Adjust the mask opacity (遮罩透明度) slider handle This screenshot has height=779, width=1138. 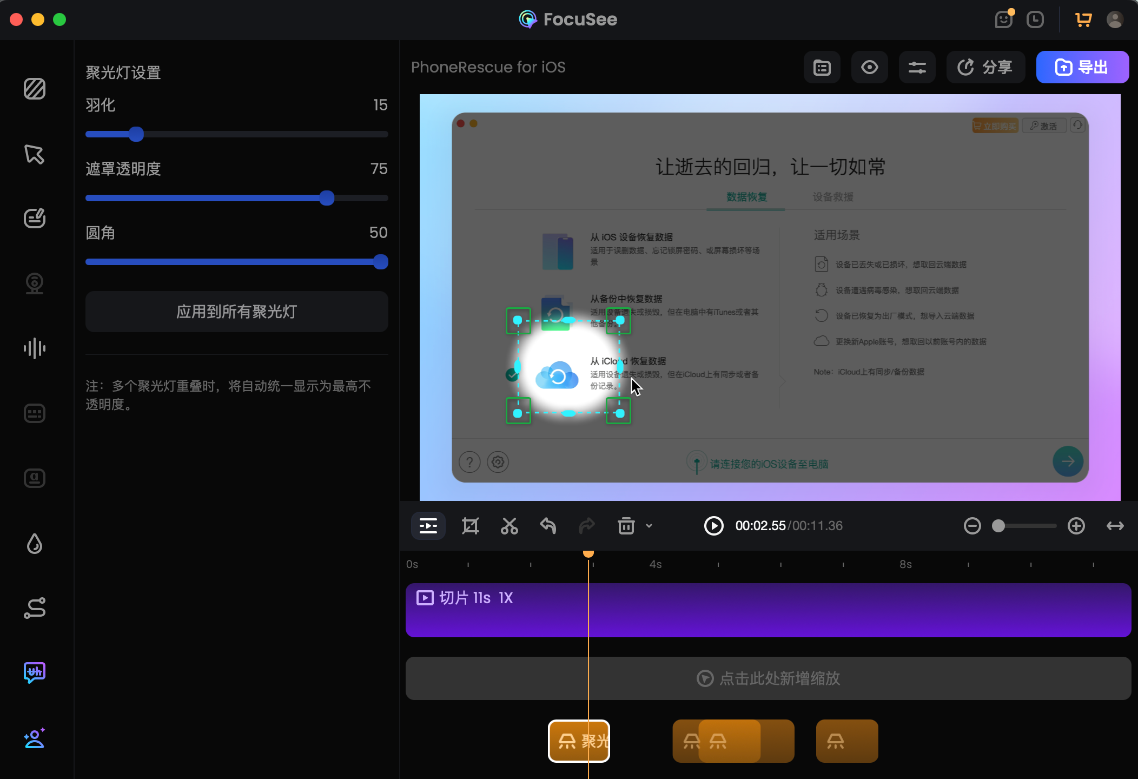point(327,198)
